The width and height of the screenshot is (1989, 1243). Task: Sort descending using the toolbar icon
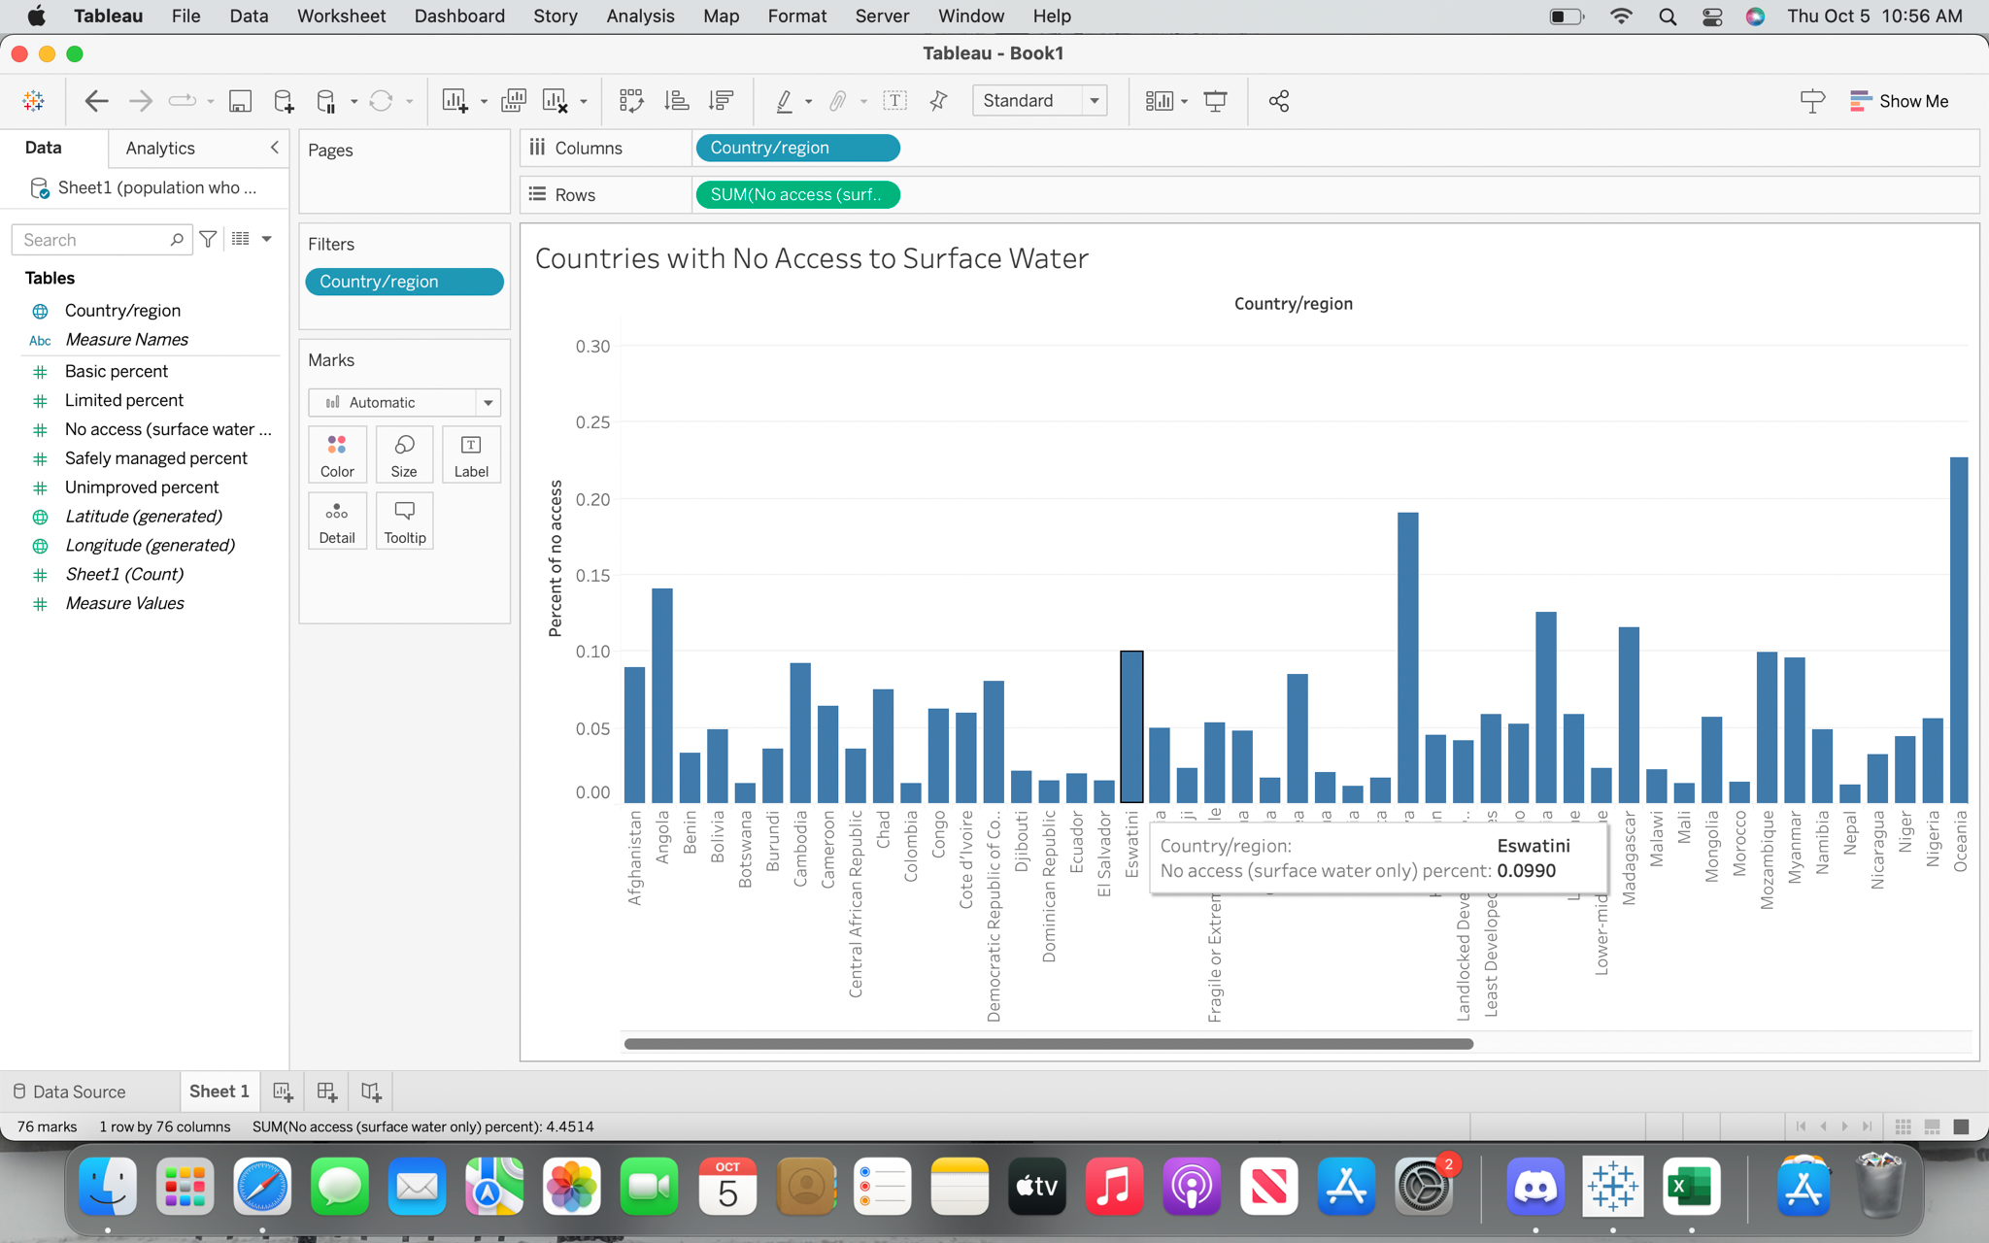point(722,101)
